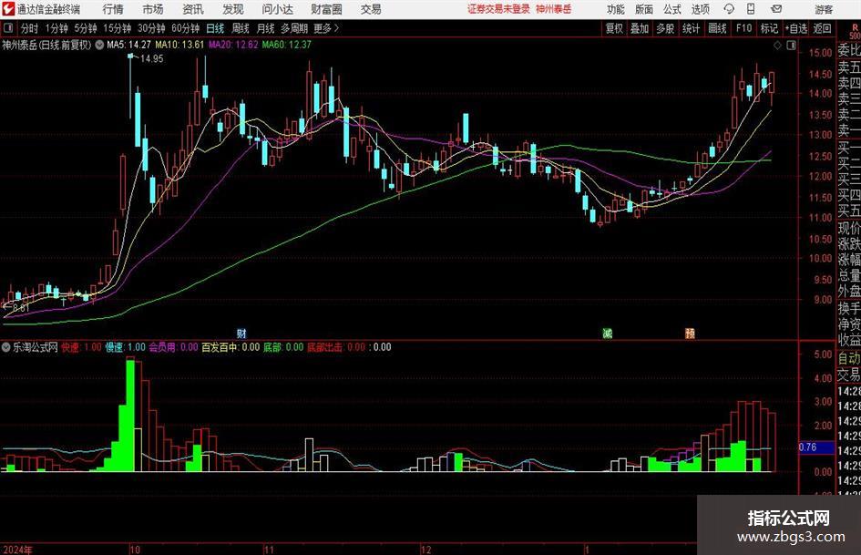Toggle the left panel layout icon
The image size is (861, 555).
point(7,28)
